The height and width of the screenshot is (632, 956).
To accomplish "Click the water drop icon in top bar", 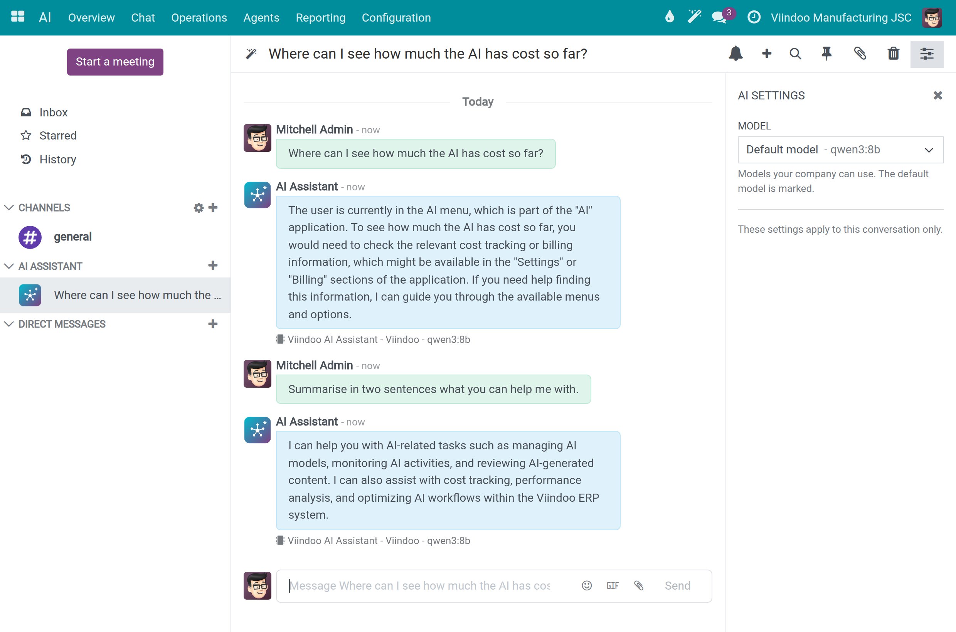I will point(669,17).
